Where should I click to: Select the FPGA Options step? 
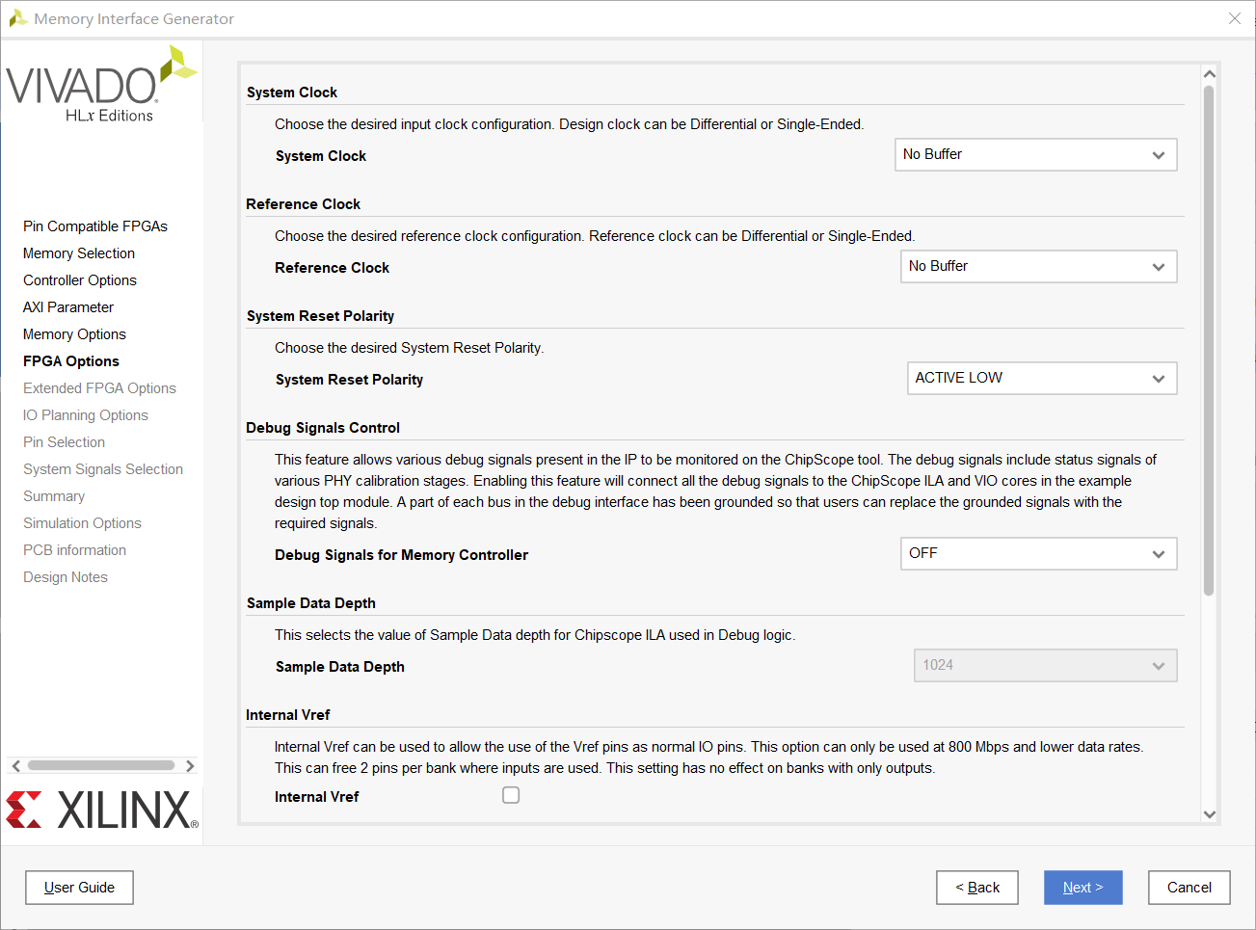71,361
